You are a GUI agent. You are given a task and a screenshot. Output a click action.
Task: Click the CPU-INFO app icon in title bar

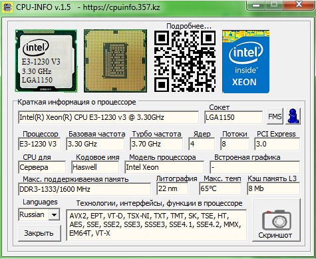7,7
